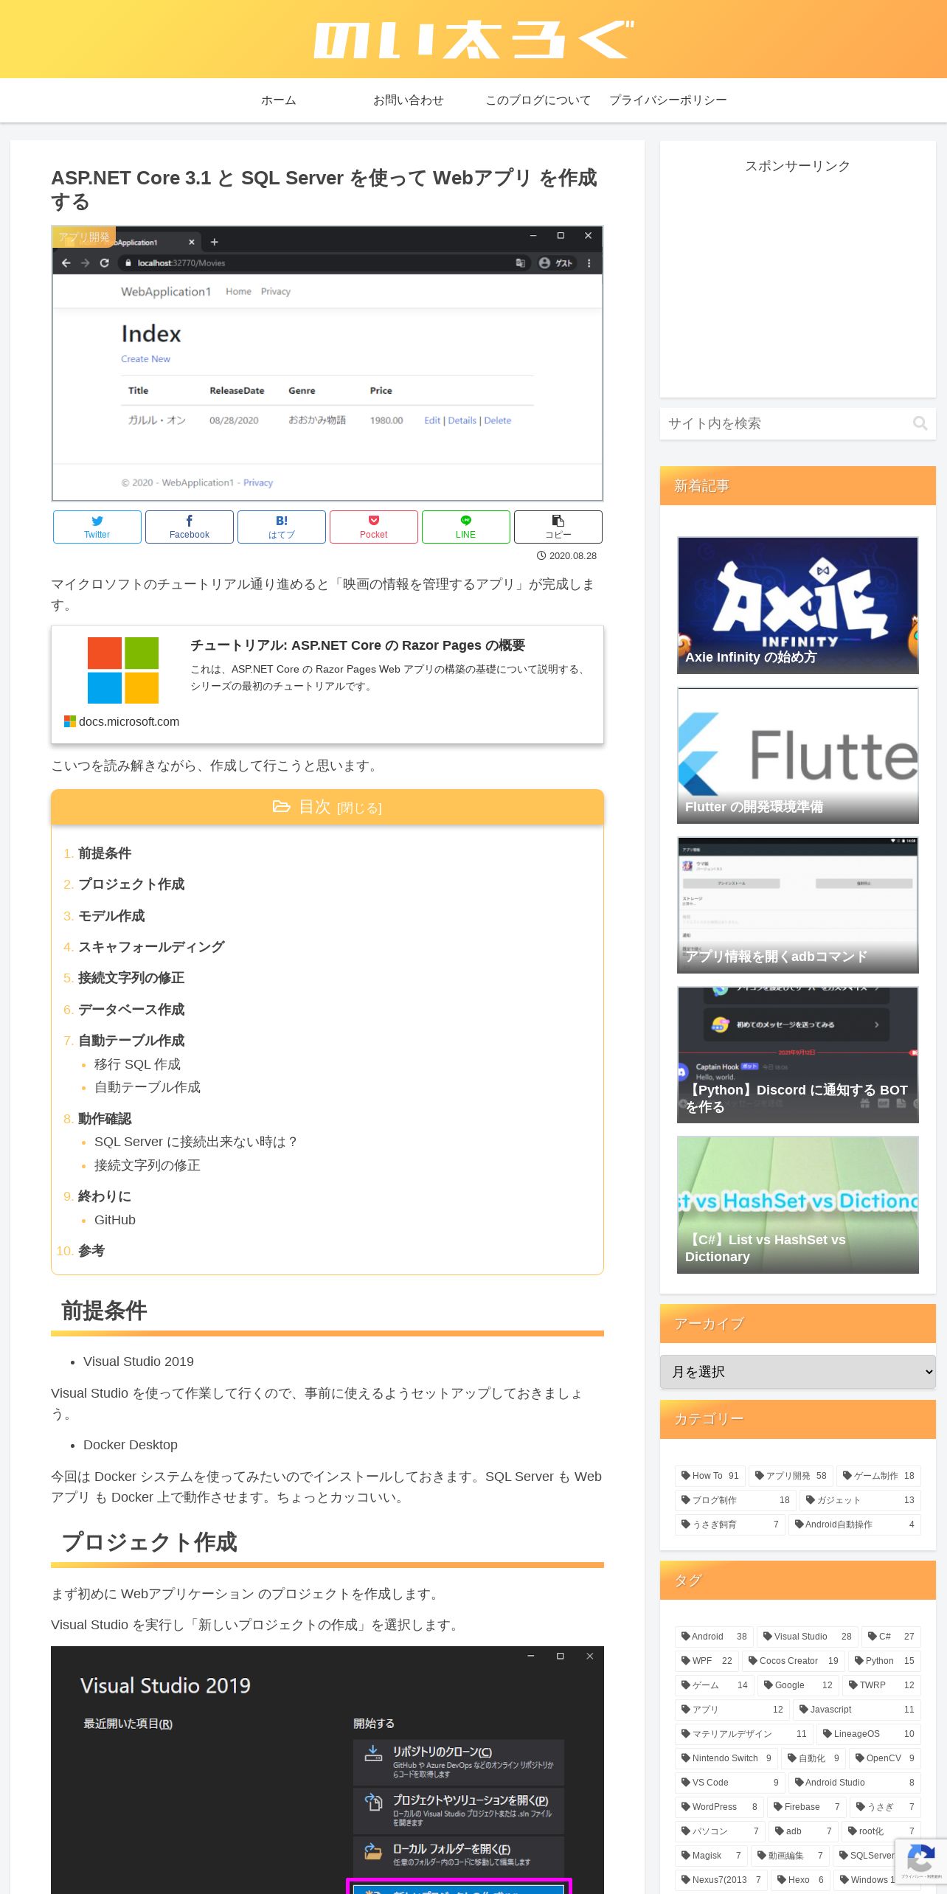Click the reCAPTCHA badge icon
947x1894 pixels.
pyautogui.click(x=920, y=1858)
